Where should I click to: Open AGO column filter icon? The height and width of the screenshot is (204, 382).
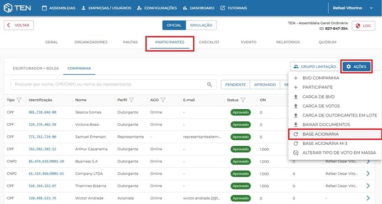point(163,100)
